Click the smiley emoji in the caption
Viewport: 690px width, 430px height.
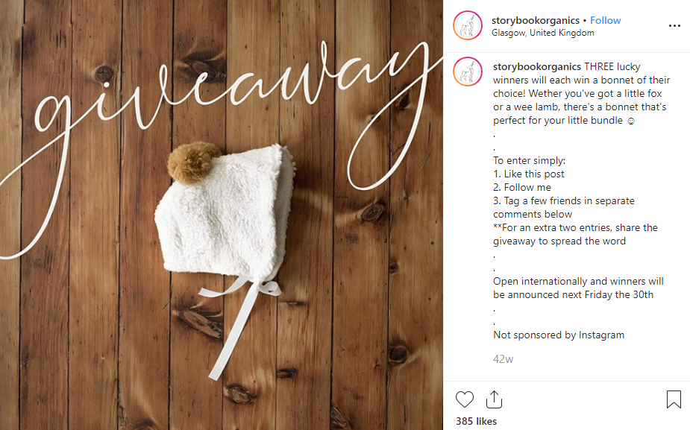click(x=631, y=121)
